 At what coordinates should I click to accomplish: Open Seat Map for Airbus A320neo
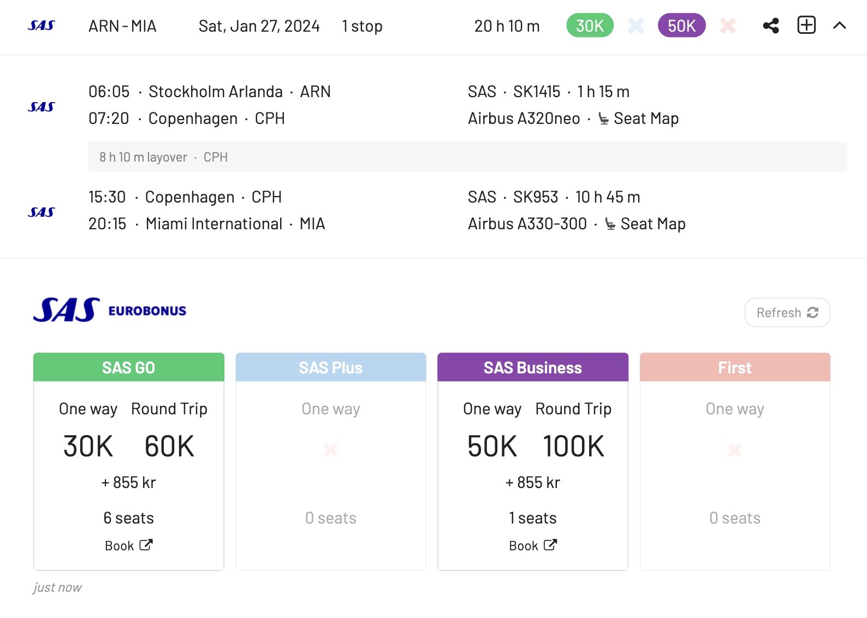coord(646,118)
